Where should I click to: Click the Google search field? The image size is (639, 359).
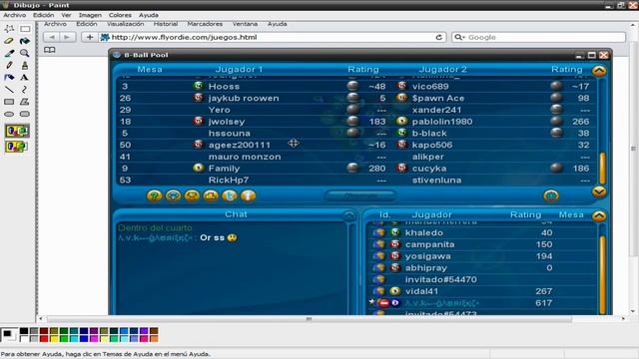(538, 37)
